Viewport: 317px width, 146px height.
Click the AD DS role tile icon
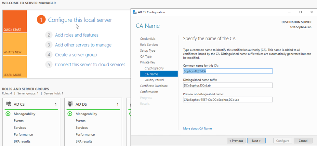click(70, 104)
